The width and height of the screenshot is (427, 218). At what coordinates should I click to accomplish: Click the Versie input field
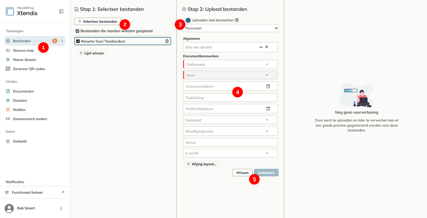coord(230,142)
